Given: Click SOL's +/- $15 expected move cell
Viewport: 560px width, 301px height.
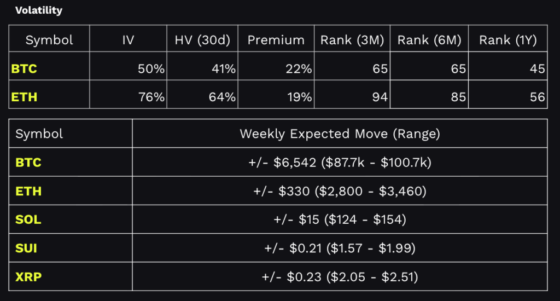Looking at the screenshot, I should [x=340, y=220].
